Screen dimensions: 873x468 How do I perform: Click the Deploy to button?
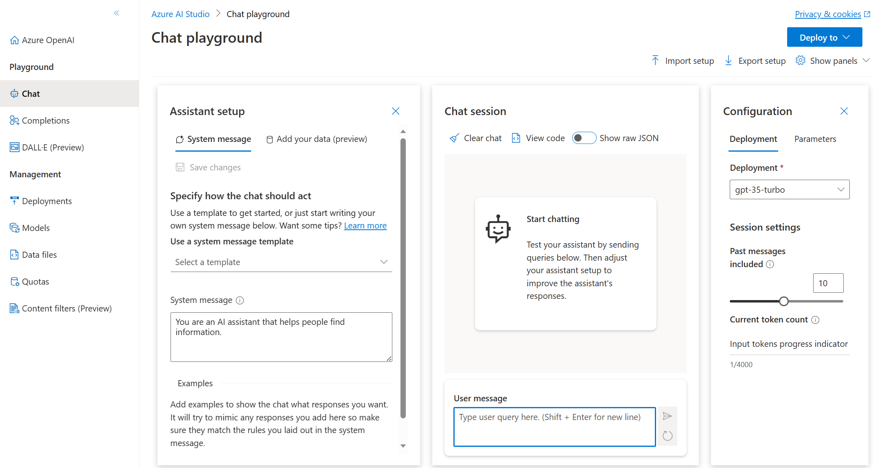point(824,37)
